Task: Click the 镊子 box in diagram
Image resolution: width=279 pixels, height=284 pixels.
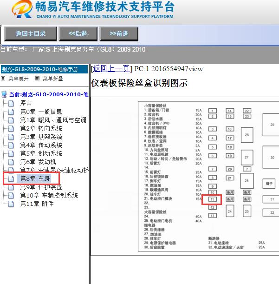Action: click(269, 184)
